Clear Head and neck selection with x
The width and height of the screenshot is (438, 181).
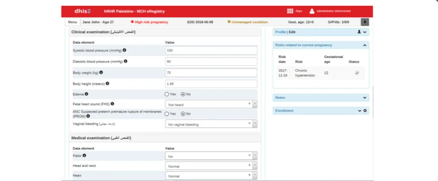250,165
